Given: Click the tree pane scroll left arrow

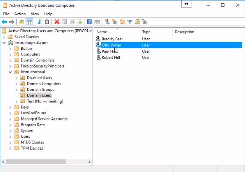Looking at the screenshot, I should (3, 162).
